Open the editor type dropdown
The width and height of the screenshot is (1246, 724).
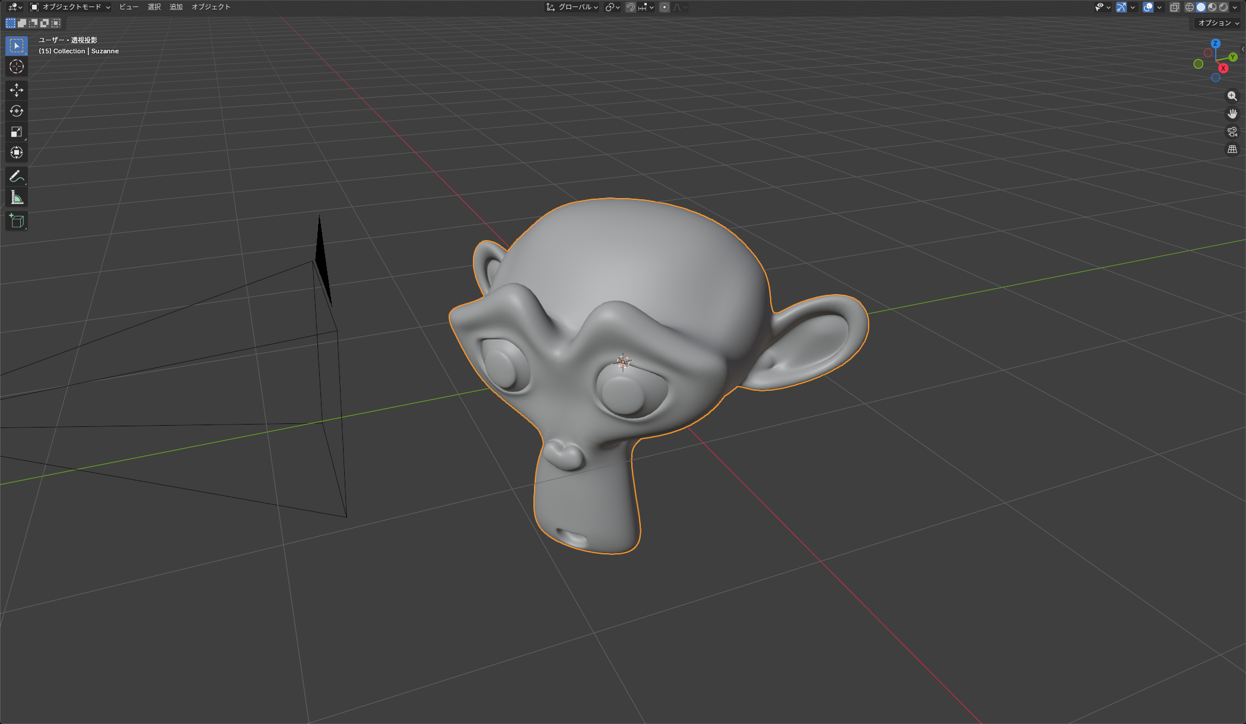[15, 7]
